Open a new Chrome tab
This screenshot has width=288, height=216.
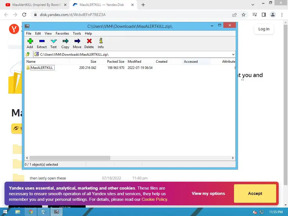pos(143,5)
